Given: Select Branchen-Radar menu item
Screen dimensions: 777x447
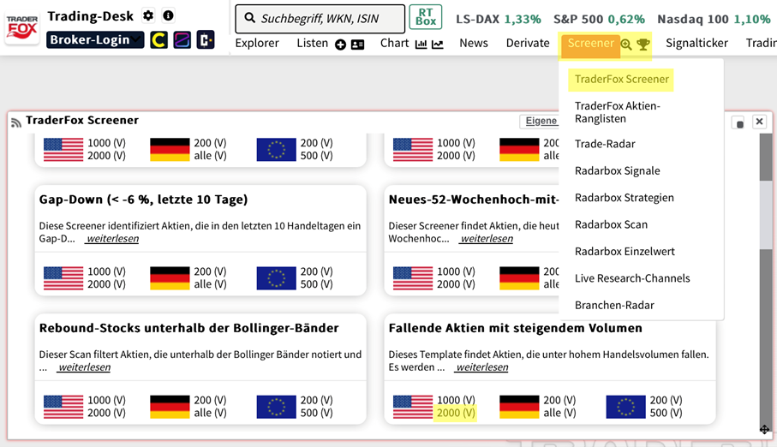Looking at the screenshot, I should pyautogui.click(x=614, y=305).
